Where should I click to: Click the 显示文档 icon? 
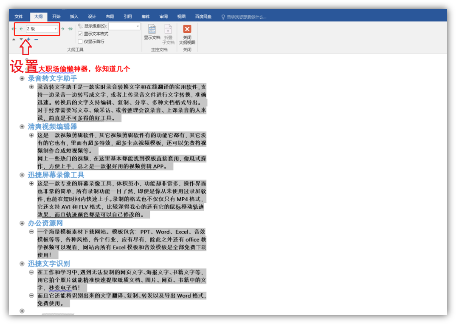[152, 32]
